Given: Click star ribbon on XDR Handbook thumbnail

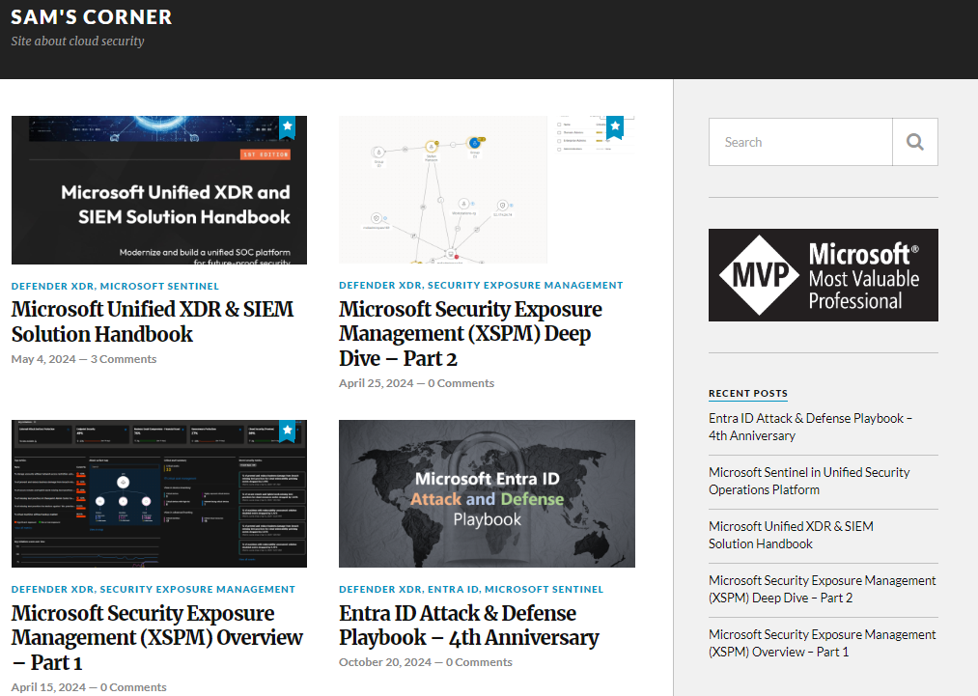Looking at the screenshot, I should click(x=287, y=126).
